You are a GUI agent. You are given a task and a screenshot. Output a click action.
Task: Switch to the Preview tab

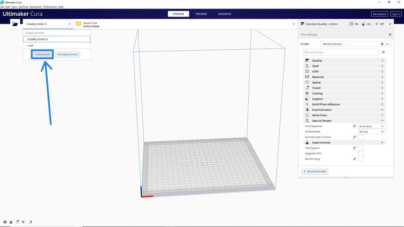coord(201,14)
